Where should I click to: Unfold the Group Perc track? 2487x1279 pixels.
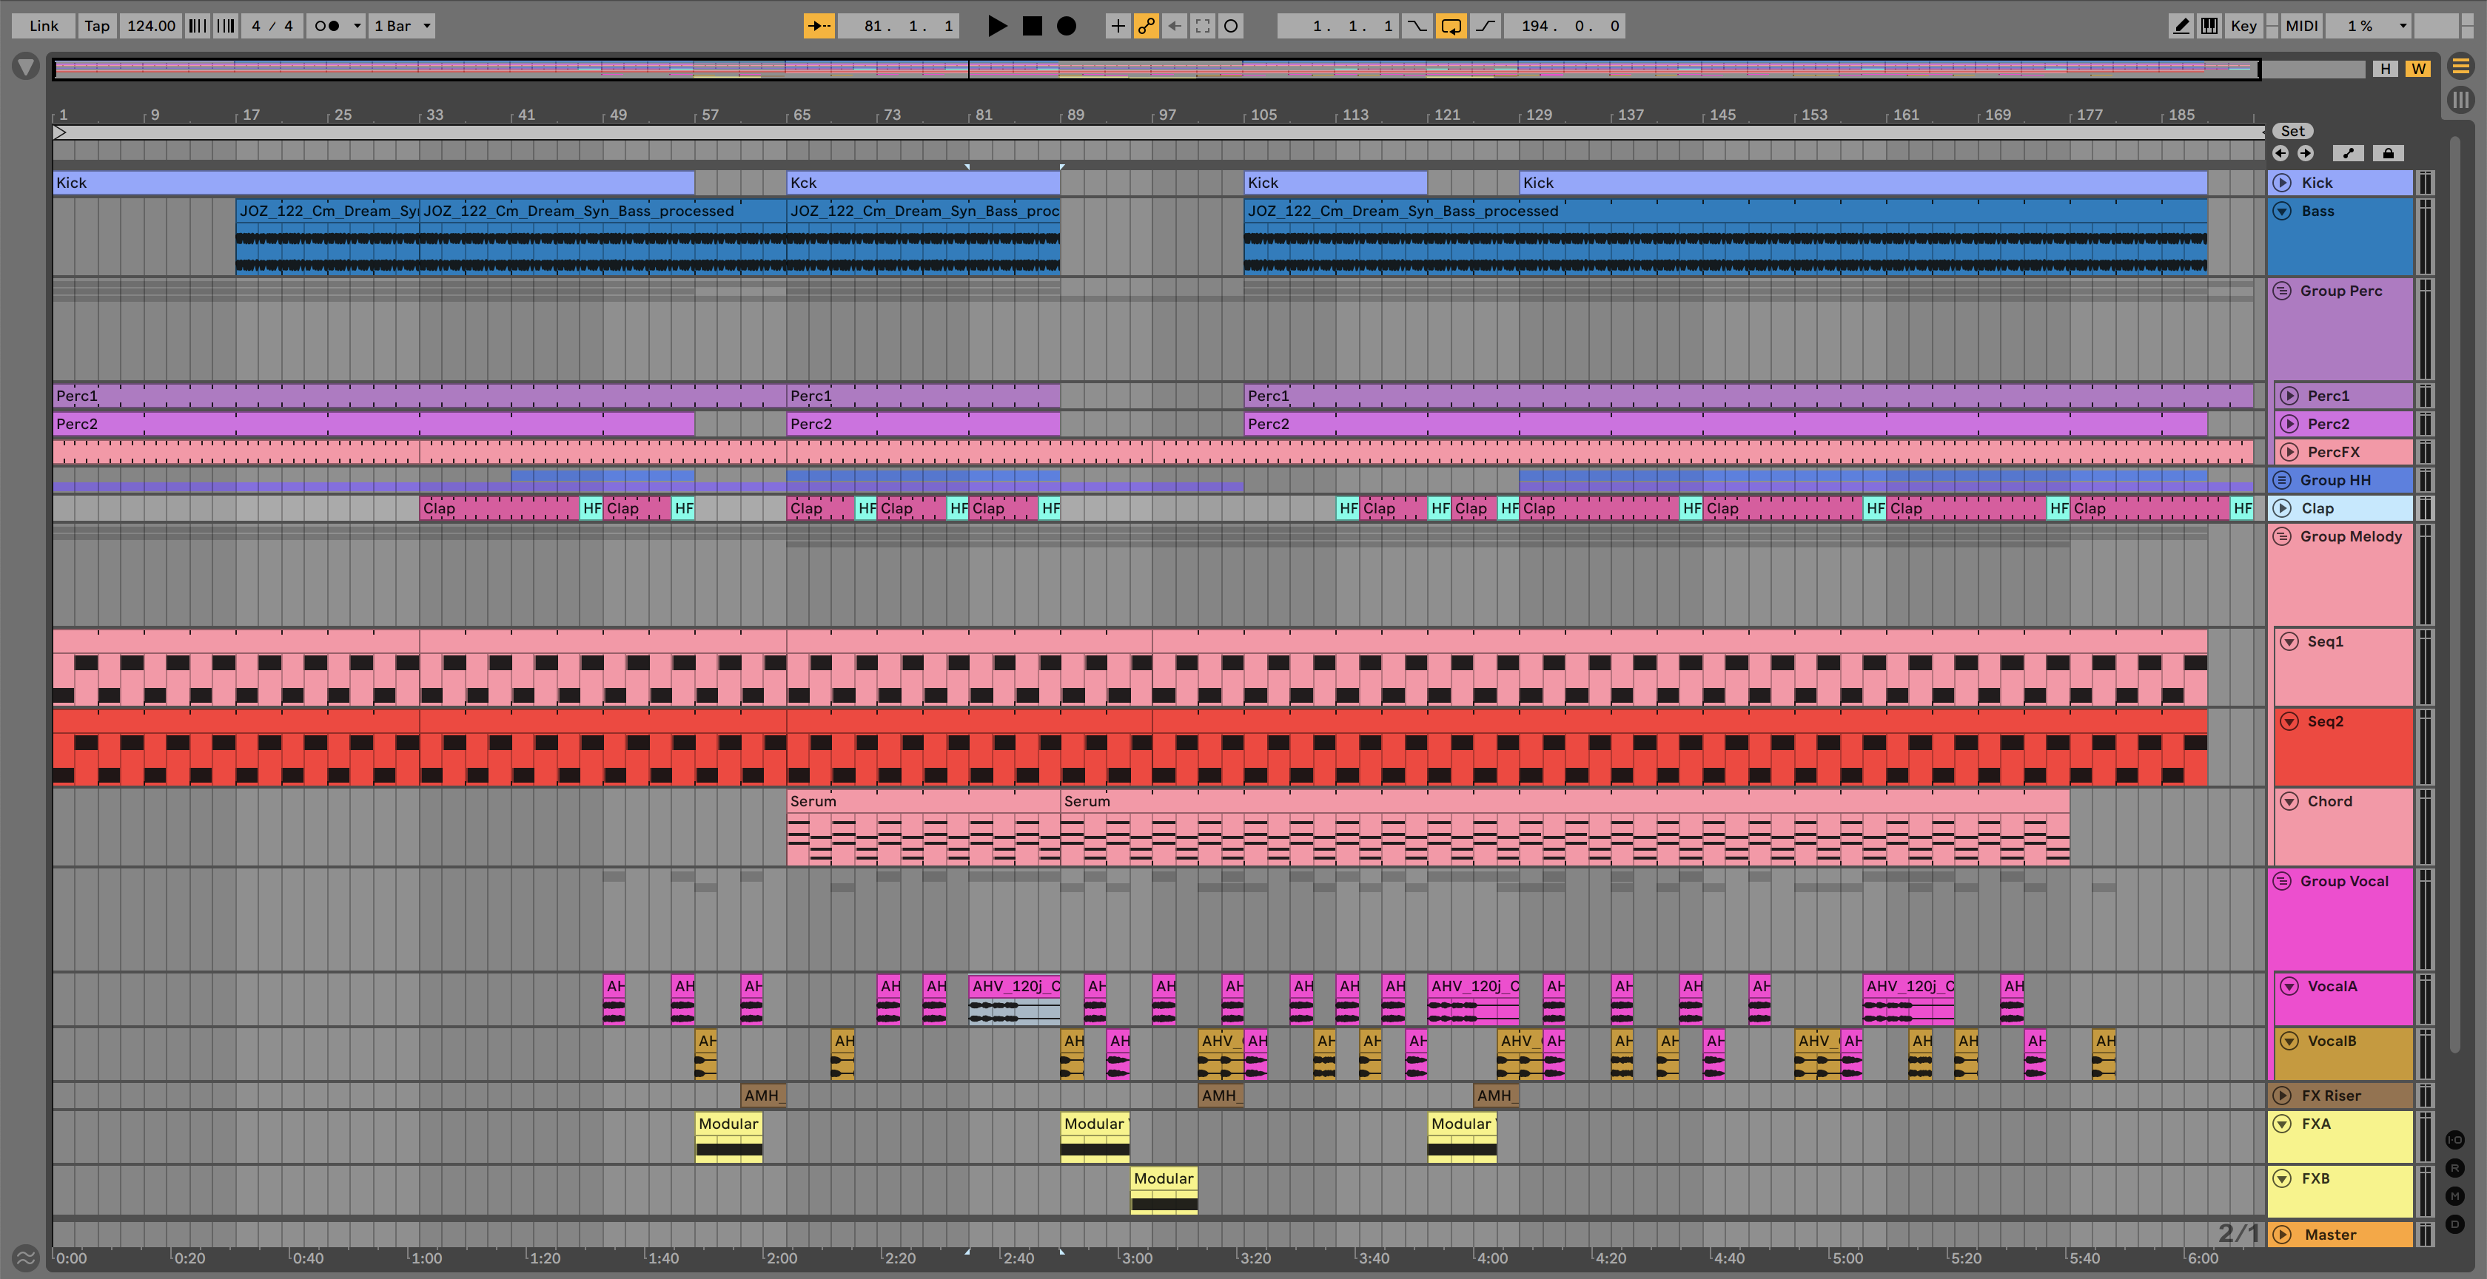tap(2282, 291)
